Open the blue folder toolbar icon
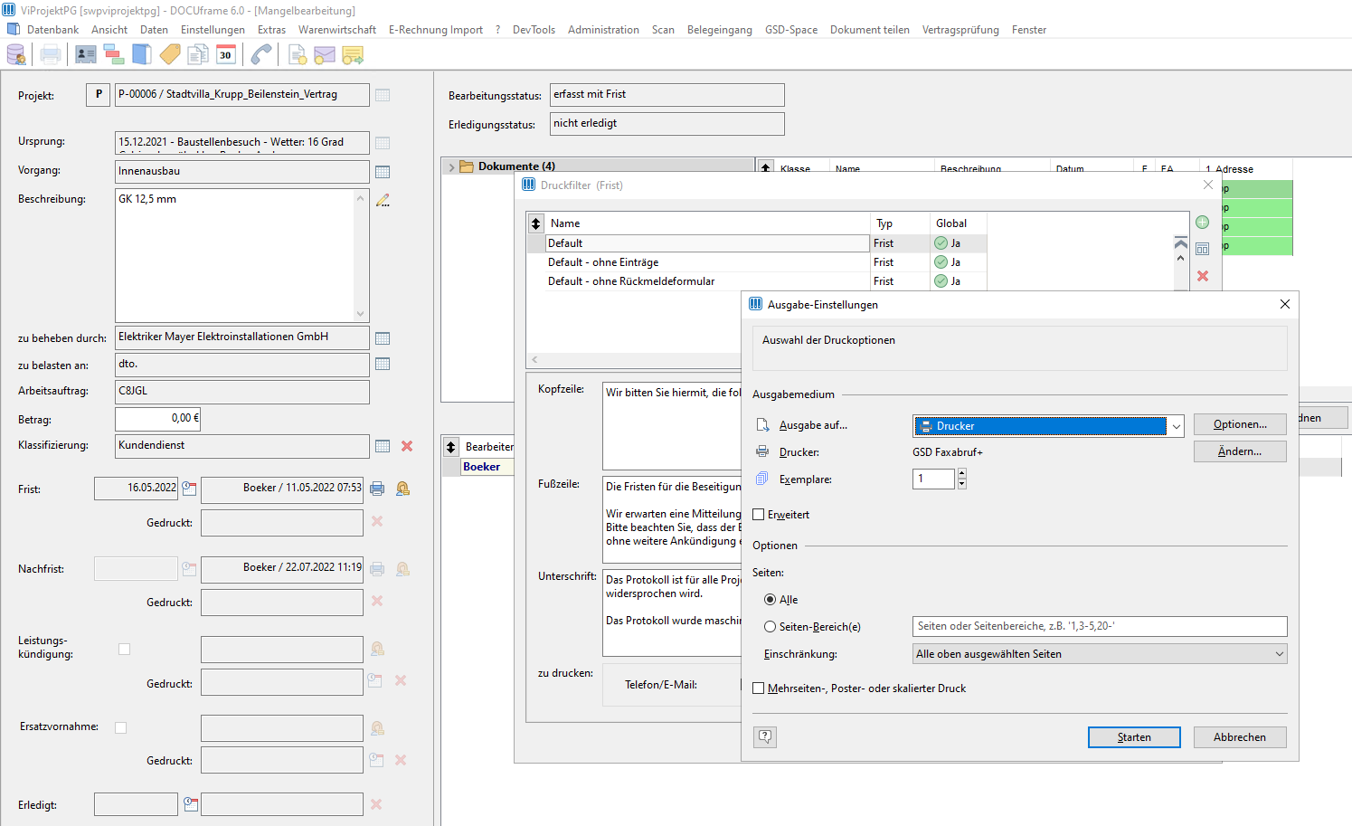 click(142, 55)
